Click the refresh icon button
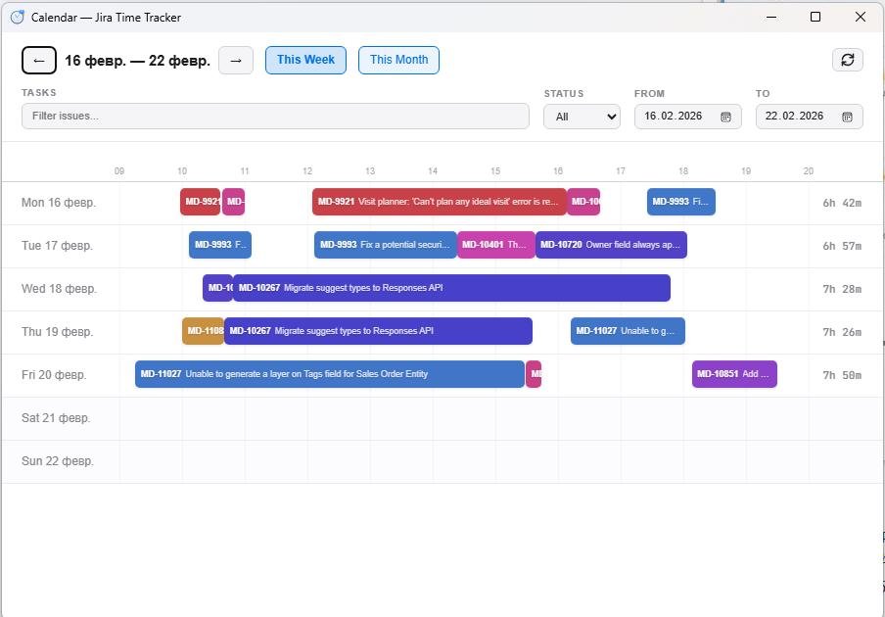The image size is (885, 617). tap(848, 60)
